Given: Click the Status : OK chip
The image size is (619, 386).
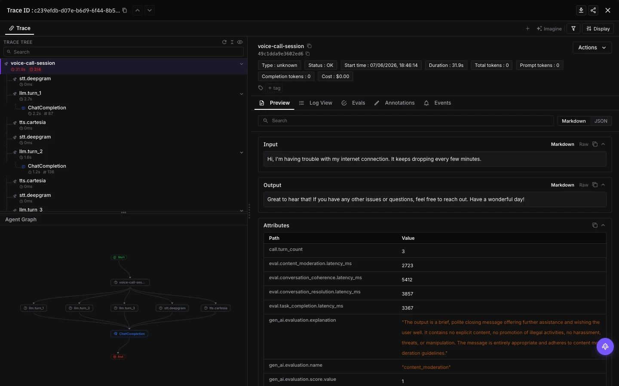Looking at the screenshot, I should tap(321, 66).
